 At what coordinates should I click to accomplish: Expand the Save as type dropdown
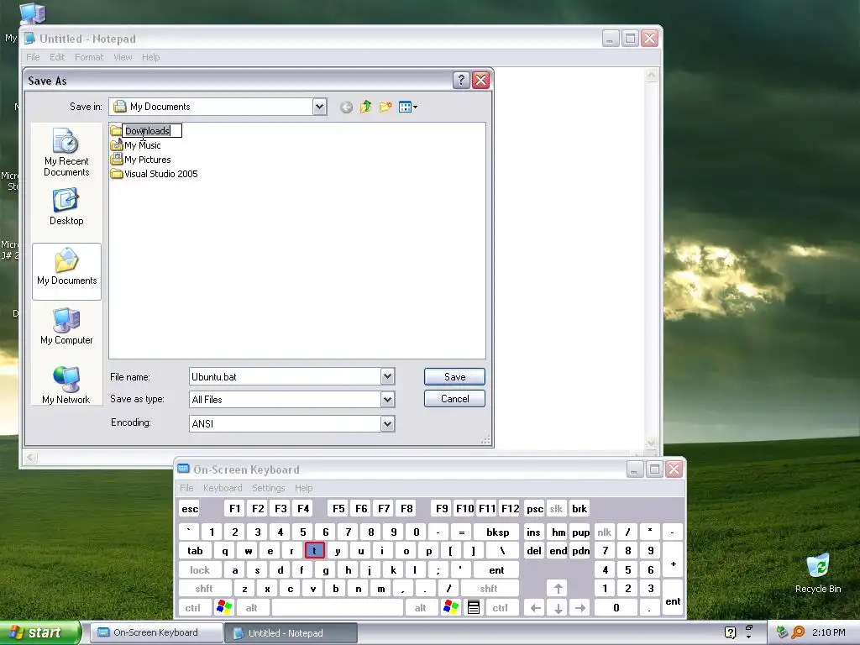[388, 399]
